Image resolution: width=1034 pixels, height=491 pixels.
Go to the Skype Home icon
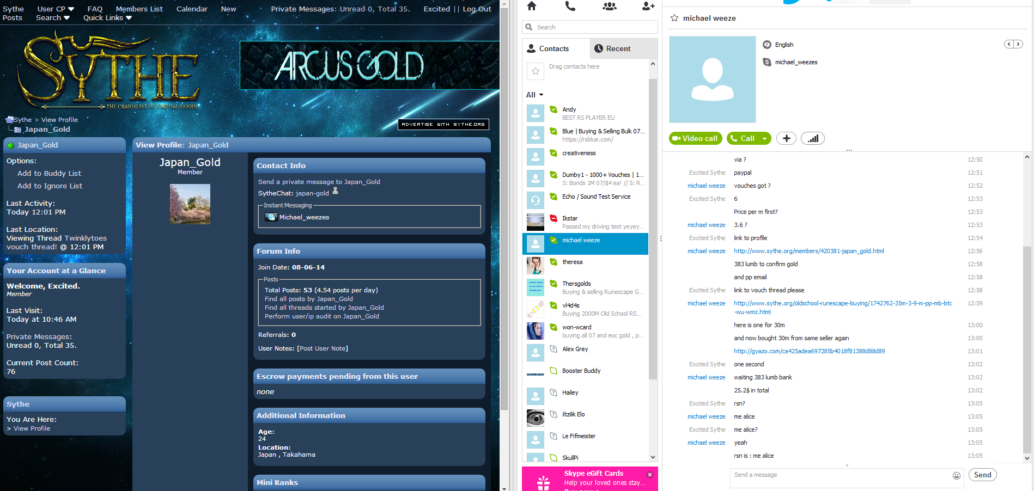(532, 6)
